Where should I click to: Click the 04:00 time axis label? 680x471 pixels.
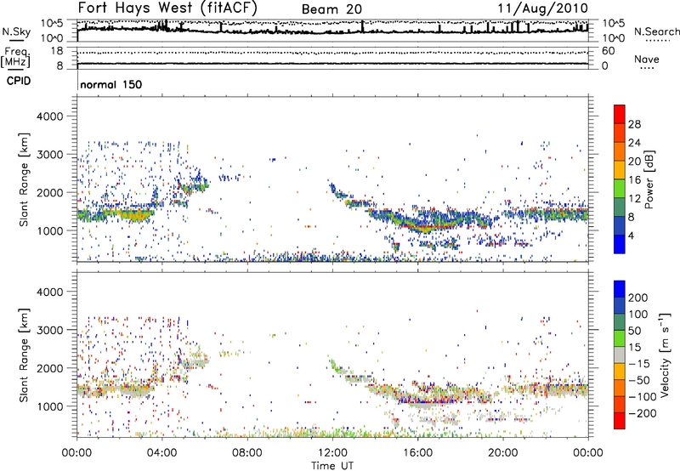pyautogui.click(x=161, y=453)
